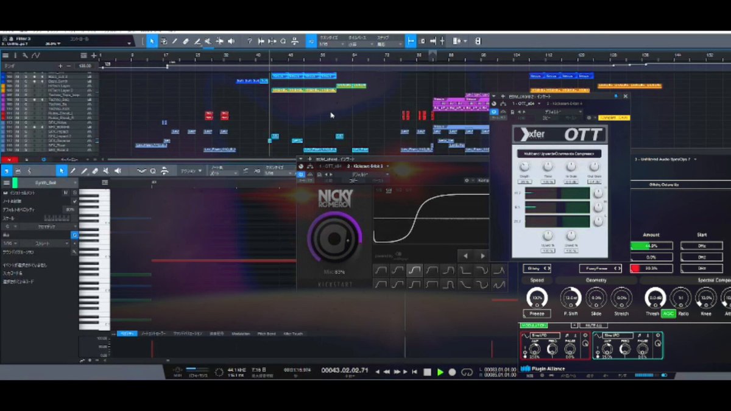Toggle Kickstart plugin power bypass button

[301, 174]
